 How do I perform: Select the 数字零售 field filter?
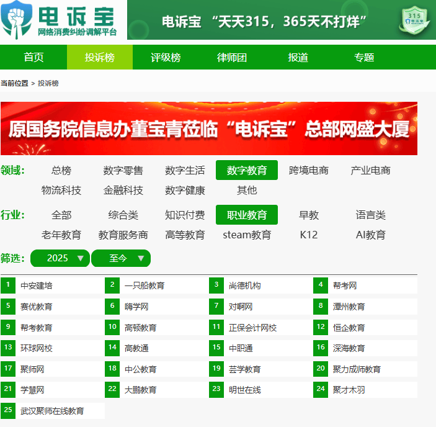click(123, 170)
